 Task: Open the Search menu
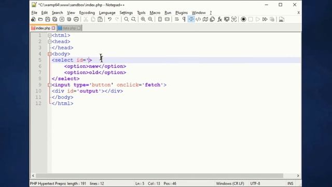coord(57,12)
